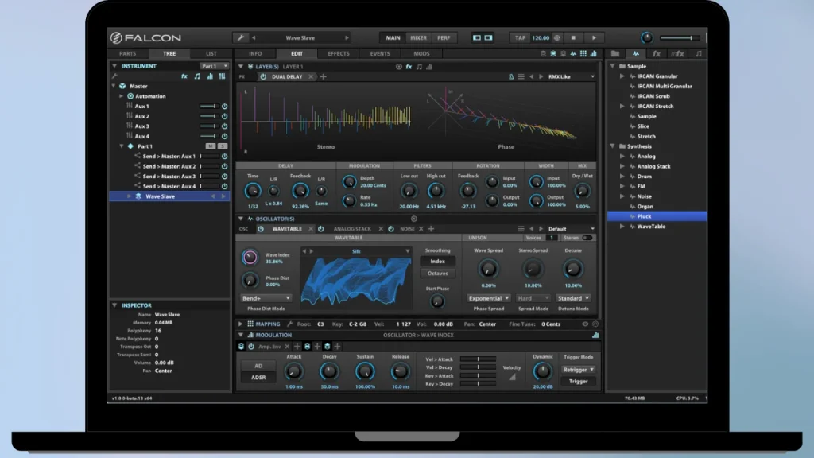Open the Retrigger Trigger Mode dropdown
The height and width of the screenshot is (458, 814).
(579, 370)
